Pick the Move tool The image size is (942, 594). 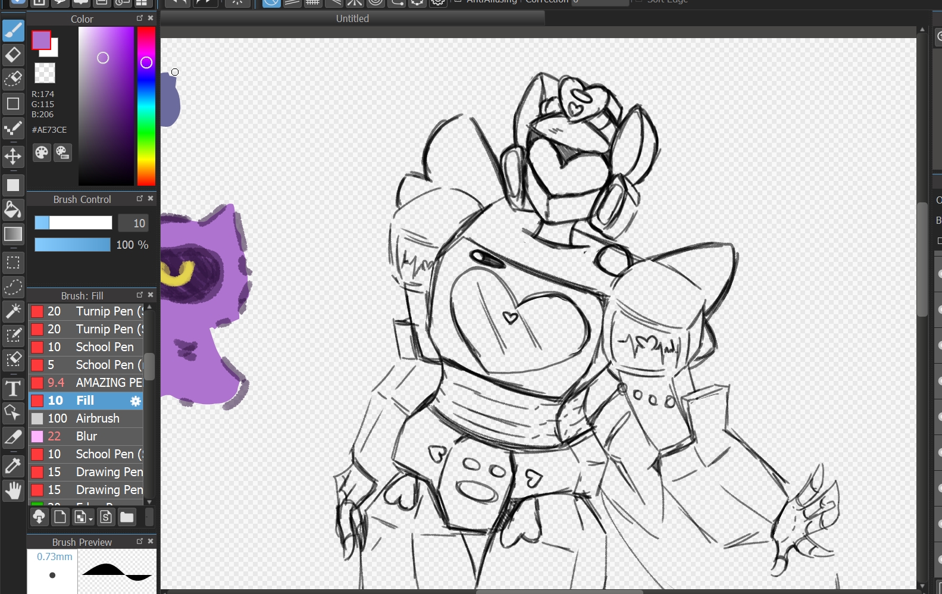(x=13, y=157)
